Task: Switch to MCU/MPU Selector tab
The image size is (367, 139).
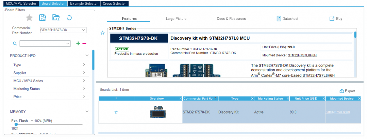Action: (x=21, y=3)
